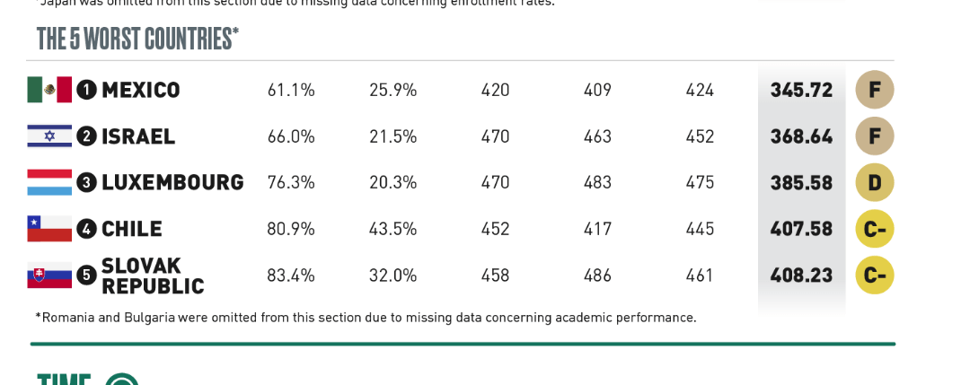Click the Chile flag icon
The width and height of the screenshot is (961, 385).
[x=49, y=229]
